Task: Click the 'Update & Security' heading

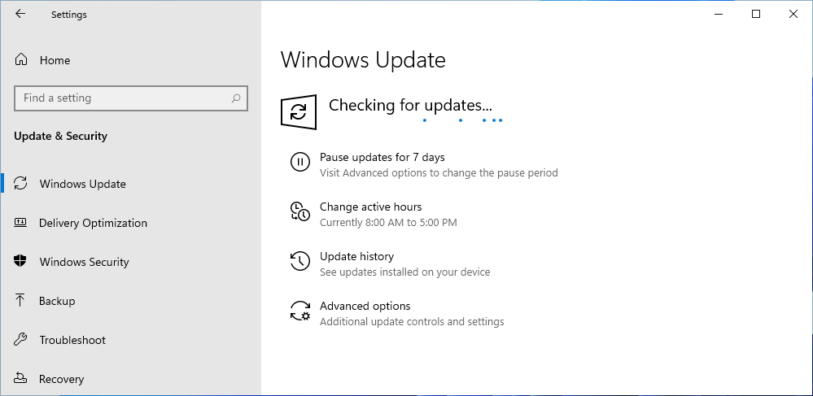Action: (x=61, y=136)
